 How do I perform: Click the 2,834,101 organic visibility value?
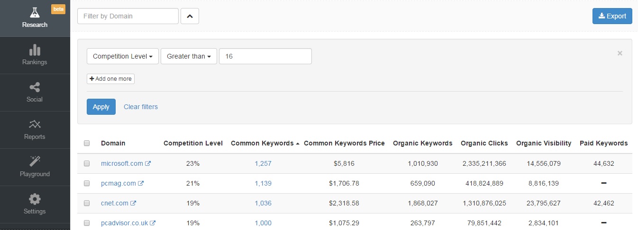pos(544,223)
